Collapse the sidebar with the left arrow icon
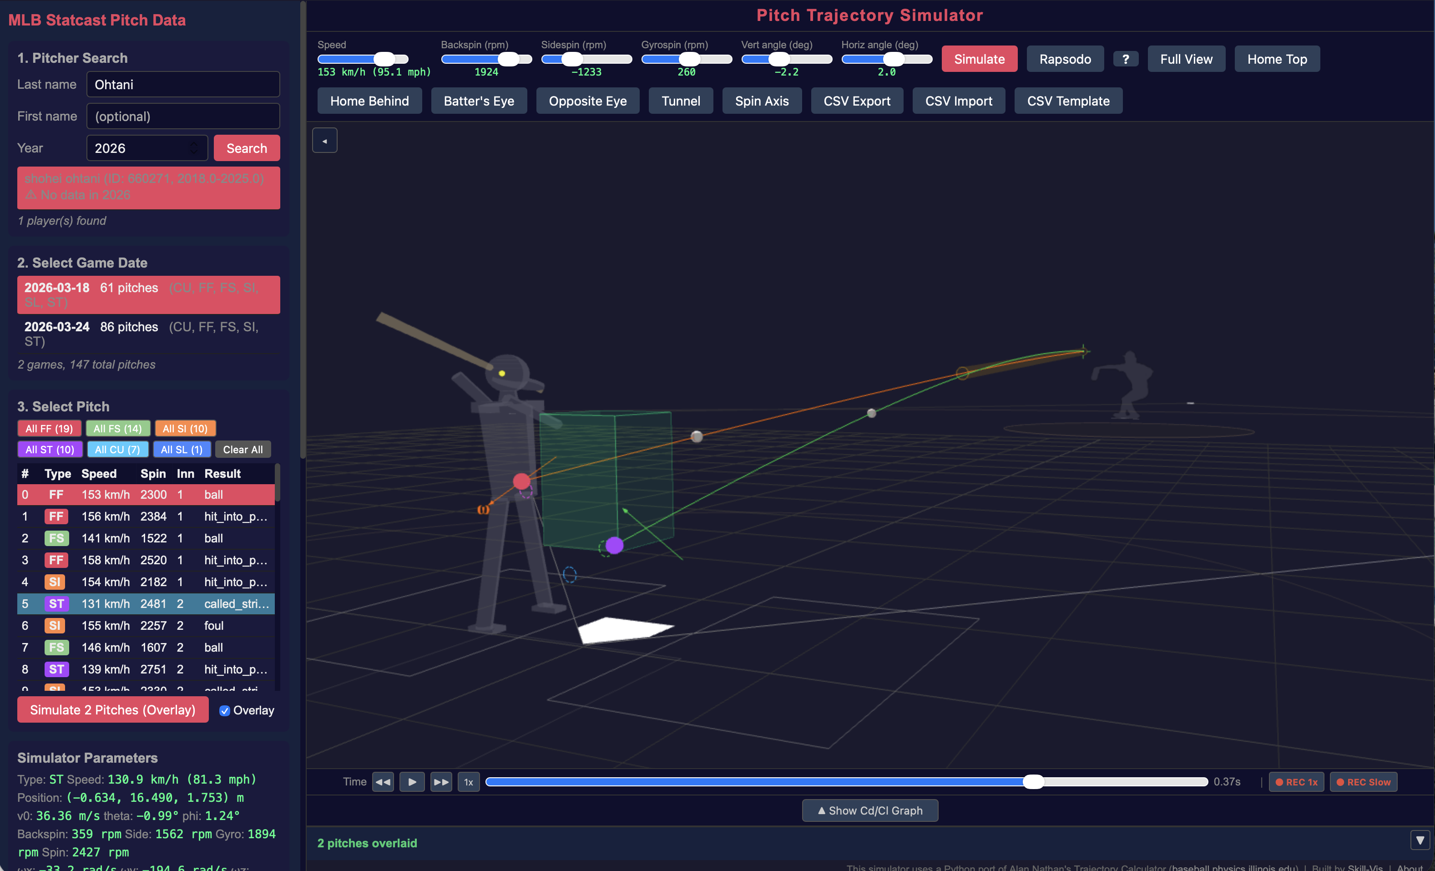This screenshot has height=871, width=1435. tap(324, 141)
